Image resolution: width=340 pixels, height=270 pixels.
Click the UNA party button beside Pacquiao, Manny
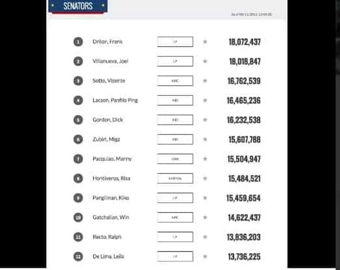pos(175,159)
